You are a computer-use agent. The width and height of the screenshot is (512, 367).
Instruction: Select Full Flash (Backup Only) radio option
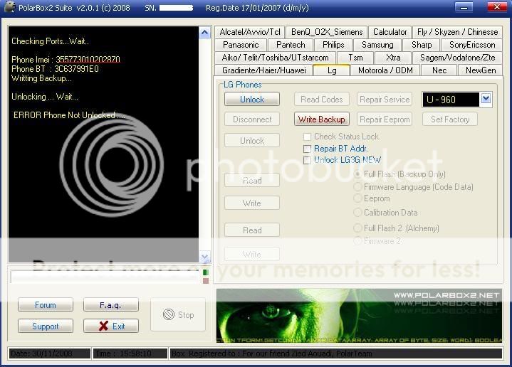pos(358,174)
